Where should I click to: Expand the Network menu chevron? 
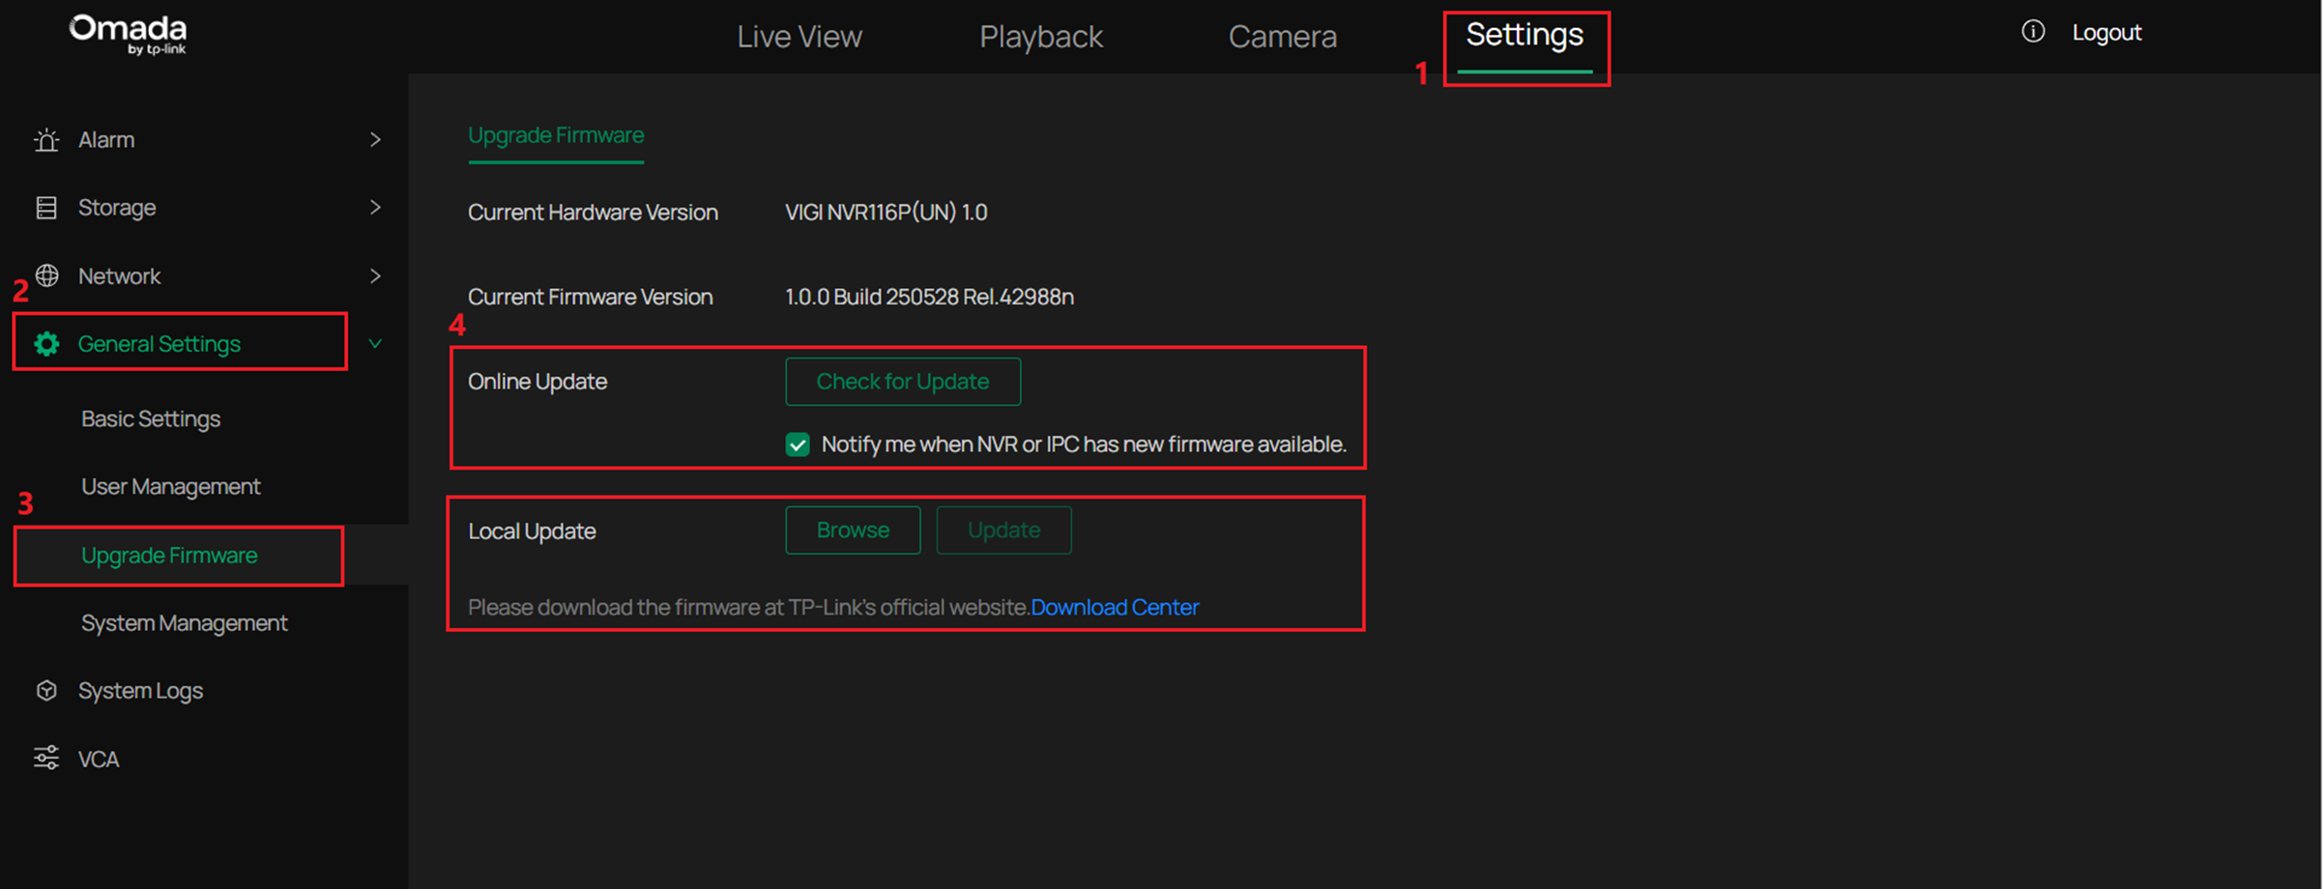(375, 276)
